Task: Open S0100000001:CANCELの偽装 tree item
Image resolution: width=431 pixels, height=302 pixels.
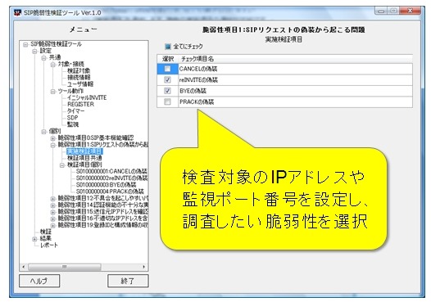Action: (111, 171)
